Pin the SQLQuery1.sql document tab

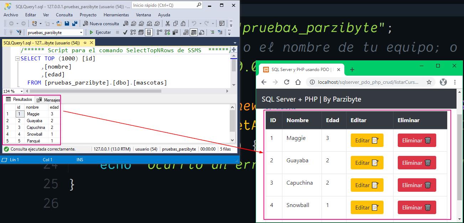click(85, 43)
